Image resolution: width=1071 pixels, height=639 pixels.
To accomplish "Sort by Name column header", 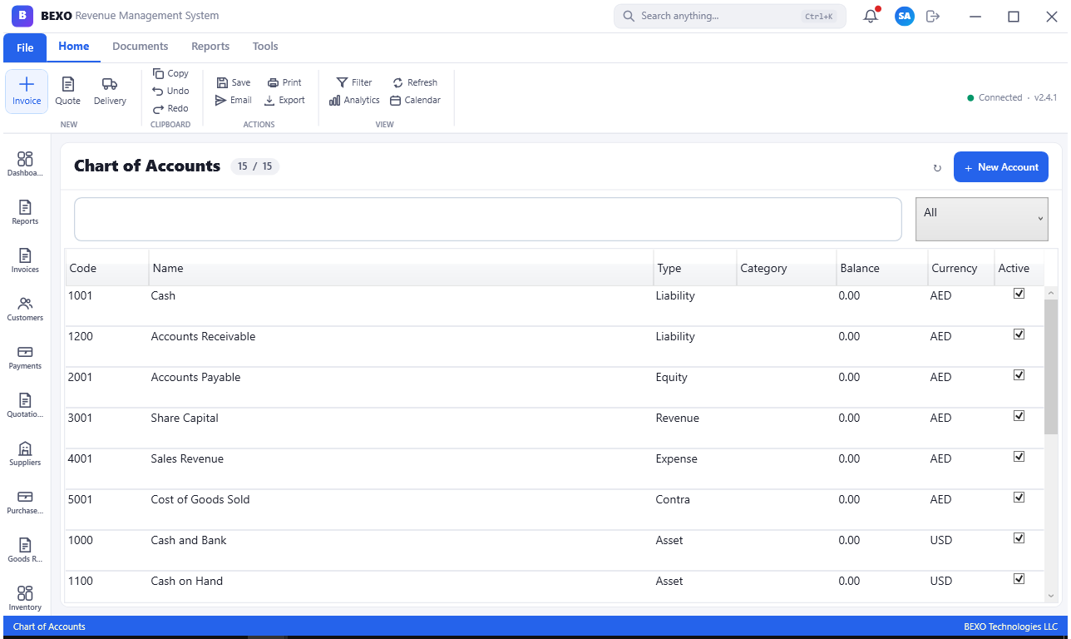I will pyautogui.click(x=401, y=268).
